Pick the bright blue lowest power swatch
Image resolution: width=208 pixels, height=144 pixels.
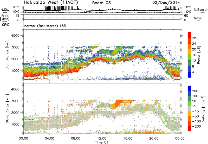(x=190, y=75)
